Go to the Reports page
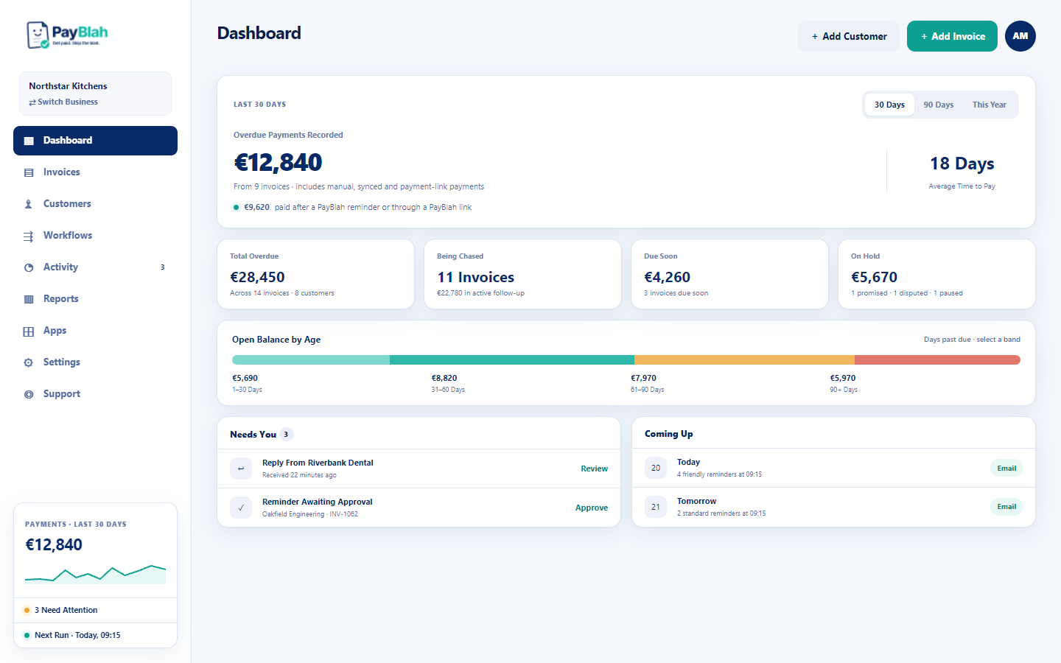1061x663 pixels. (x=95, y=299)
